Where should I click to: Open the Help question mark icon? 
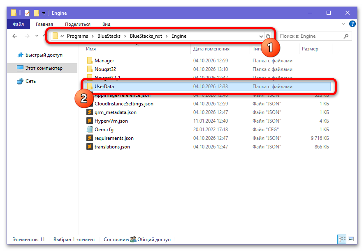pyautogui.click(x=352, y=24)
